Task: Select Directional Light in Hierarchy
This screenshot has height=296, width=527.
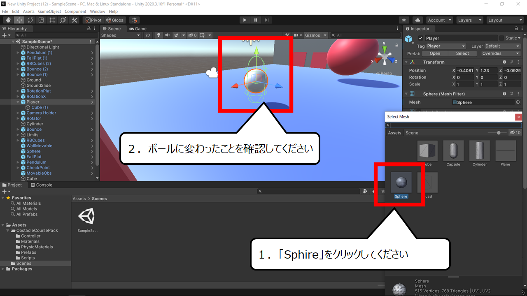Action: click(x=43, y=47)
